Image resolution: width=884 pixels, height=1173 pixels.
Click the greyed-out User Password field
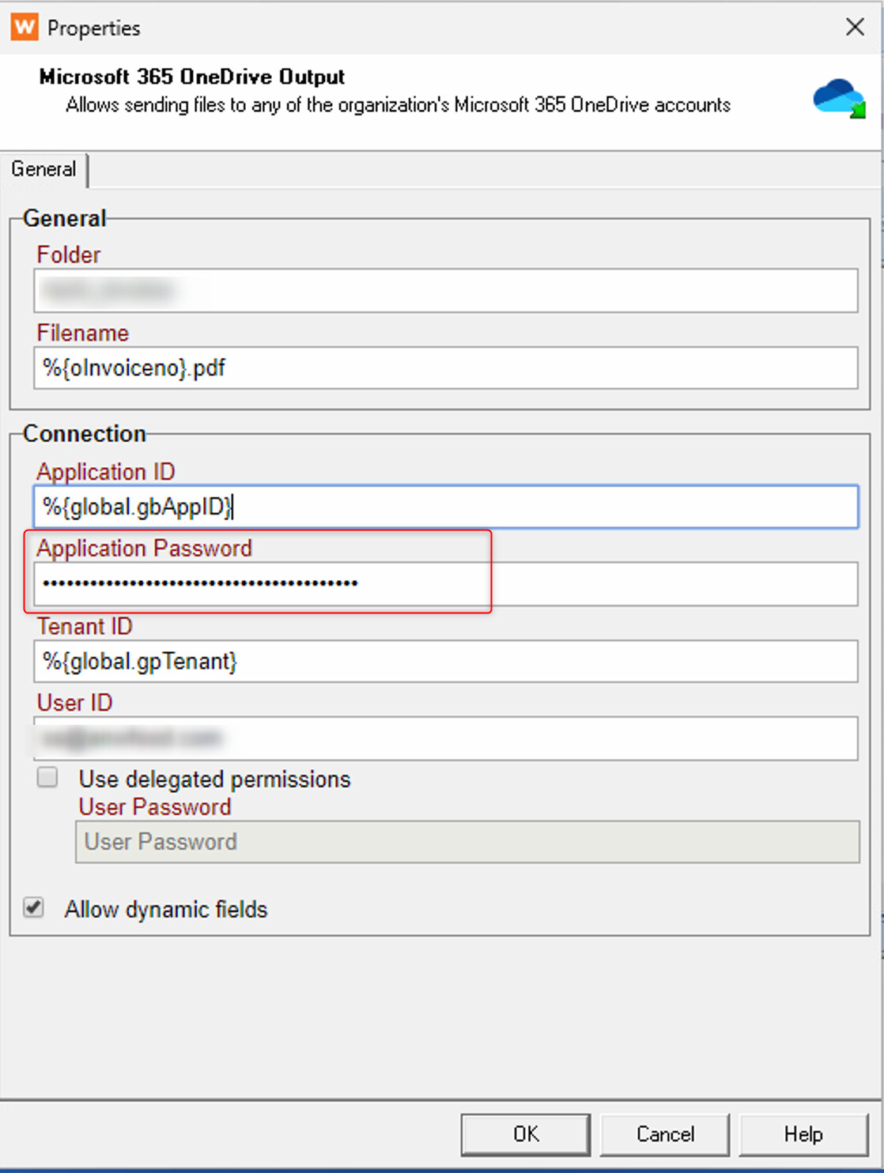click(x=467, y=842)
